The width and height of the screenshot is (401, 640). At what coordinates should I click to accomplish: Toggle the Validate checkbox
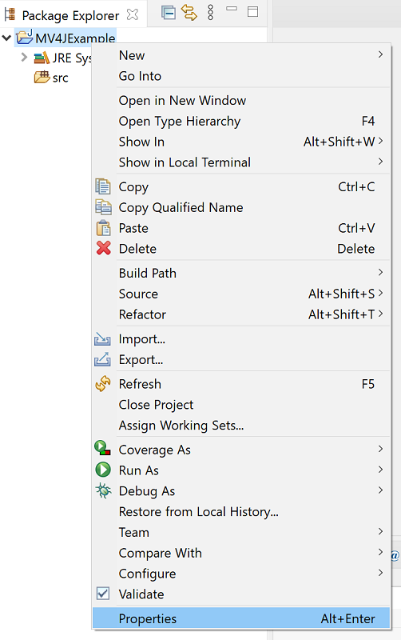103,594
